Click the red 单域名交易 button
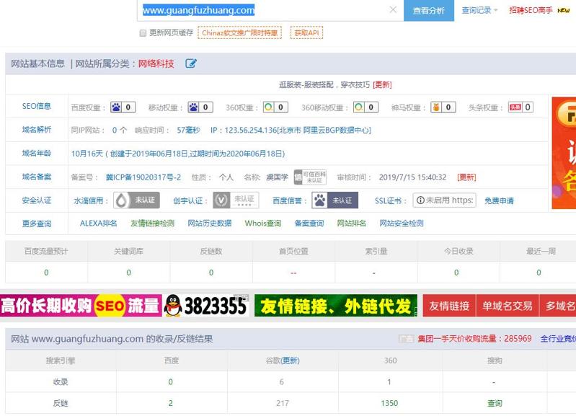This screenshot has height=416, width=576. 508,306
